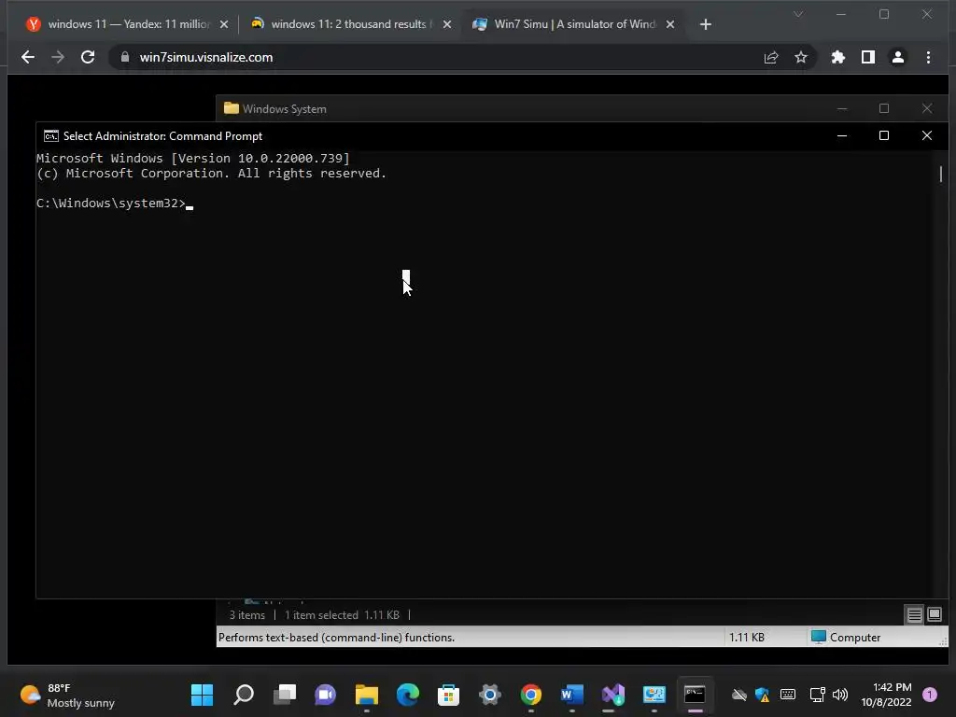Open network tray icon
This screenshot has height=717, width=956.
tap(817, 695)
